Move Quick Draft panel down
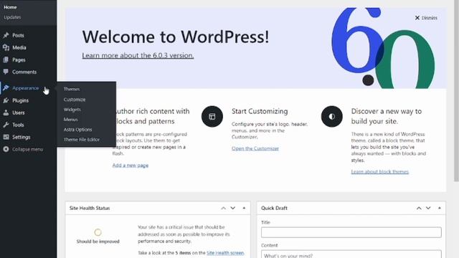Viewport: 459px width, 258px height. 428,208
